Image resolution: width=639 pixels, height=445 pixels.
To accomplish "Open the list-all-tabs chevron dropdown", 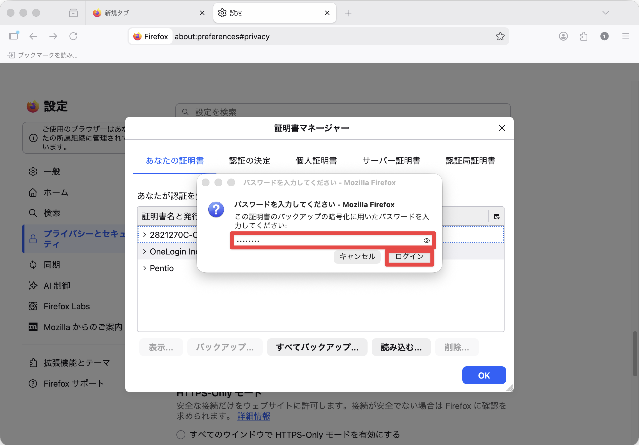I will point(605,13).
